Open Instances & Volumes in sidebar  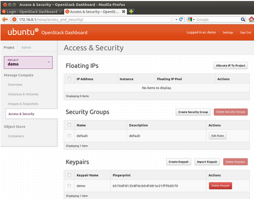[23, 94]
